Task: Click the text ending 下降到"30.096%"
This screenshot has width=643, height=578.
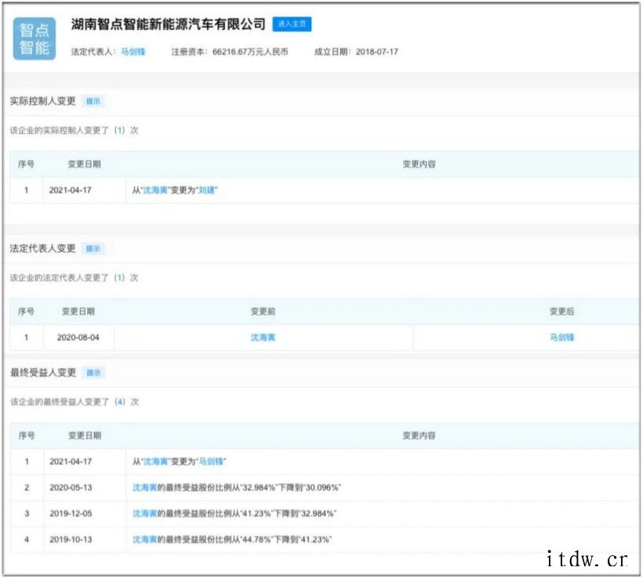Action: click(x=237, y=487)
